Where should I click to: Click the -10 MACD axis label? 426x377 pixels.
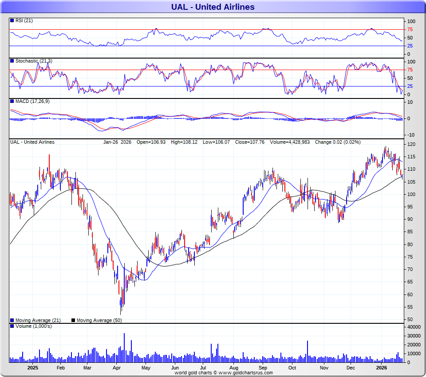[x=411, y=135]
